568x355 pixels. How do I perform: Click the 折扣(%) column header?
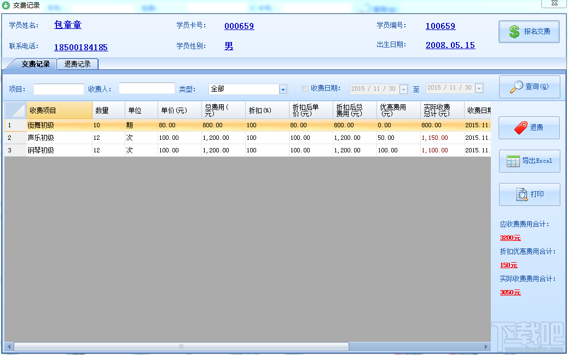[268, 110]
